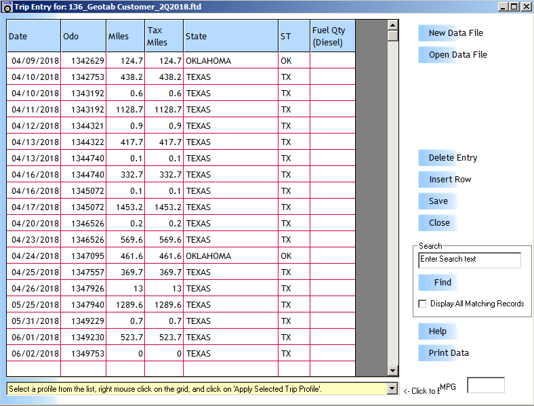Click the Close button in the side panel
The width and height of the screenshot is (534, 406).
438,223
